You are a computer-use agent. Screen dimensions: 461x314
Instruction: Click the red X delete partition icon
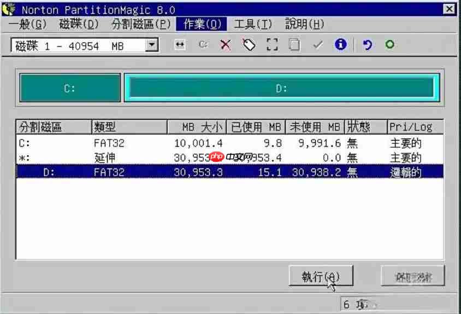(226, 45)
